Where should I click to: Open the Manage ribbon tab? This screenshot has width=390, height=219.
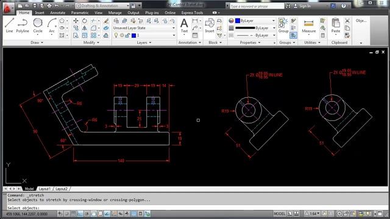pos(115,13)
